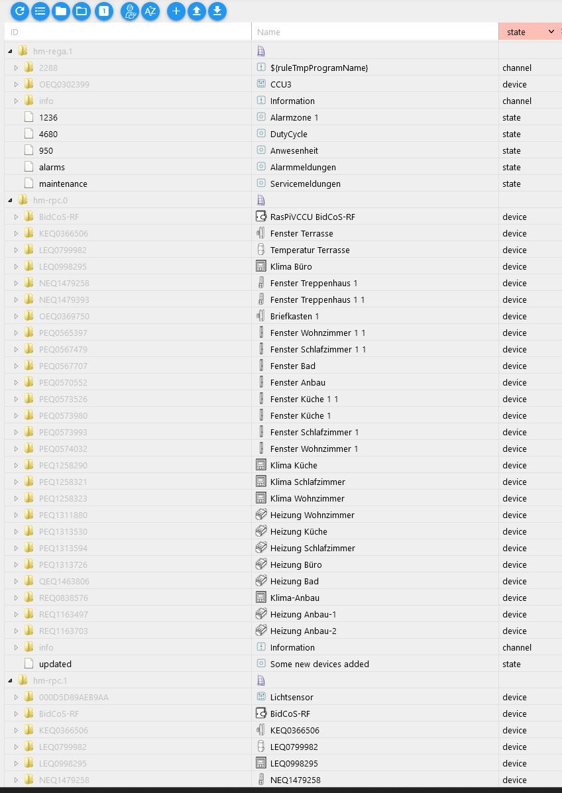Collapse the hm-rega.1 tree node
The height and width of the screenshot is (793, 562).
coord(10,51)
